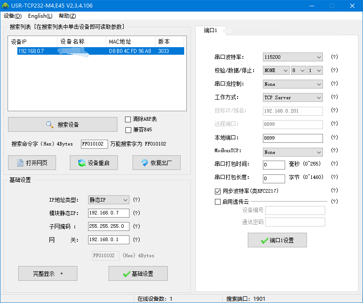Click the 打开网页 document icon

pos(20,163)
